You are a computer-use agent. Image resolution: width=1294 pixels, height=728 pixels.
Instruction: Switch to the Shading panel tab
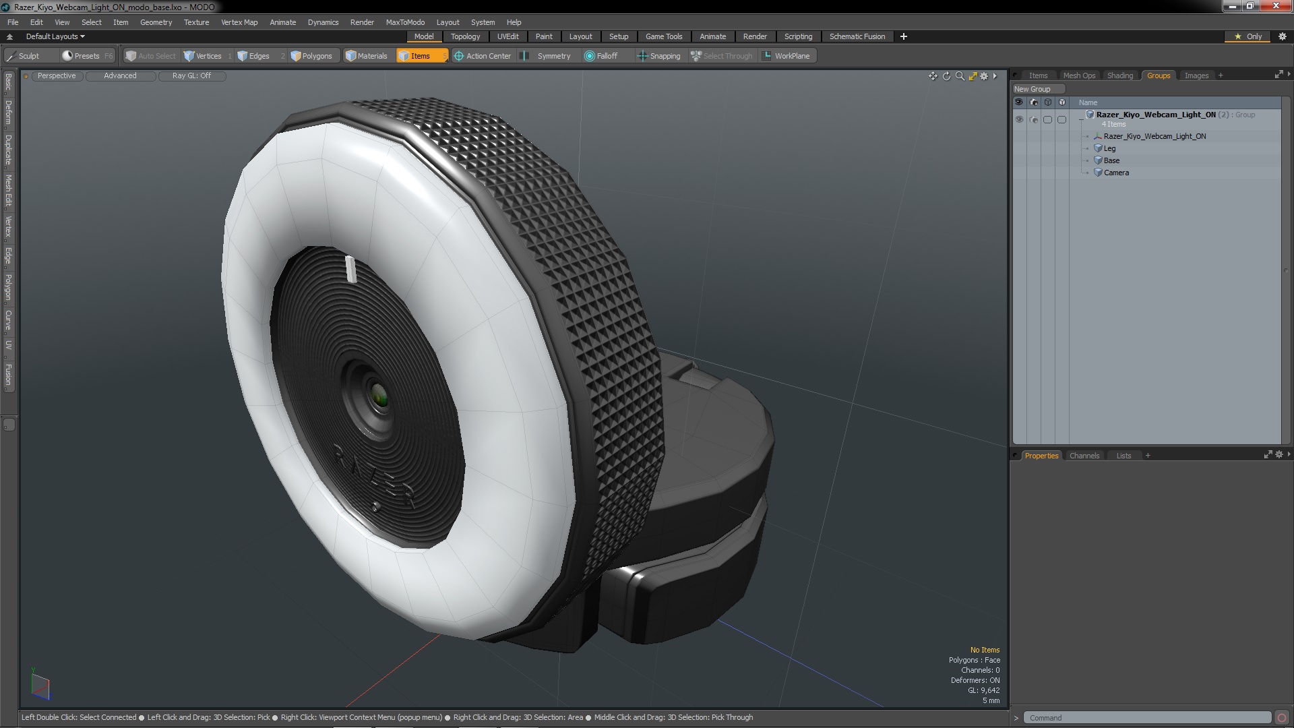[1120, 75]
